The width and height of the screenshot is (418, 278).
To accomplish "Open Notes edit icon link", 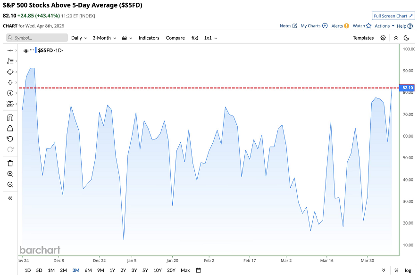I will pyautogui.click(x=288, y=26).
